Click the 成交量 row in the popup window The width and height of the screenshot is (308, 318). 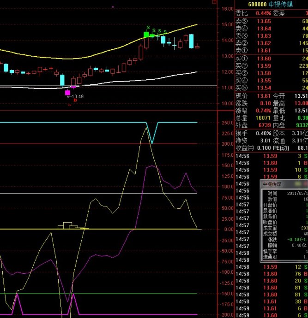285,228
